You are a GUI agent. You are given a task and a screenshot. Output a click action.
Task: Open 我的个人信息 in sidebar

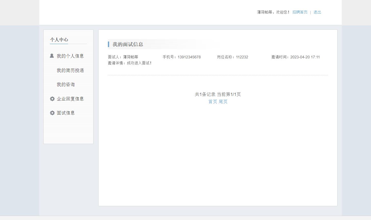coord(70,56)
